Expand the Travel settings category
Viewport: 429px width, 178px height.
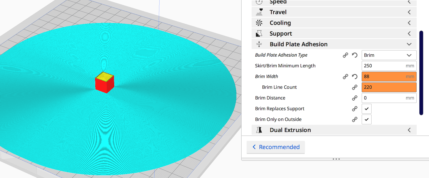tap(334, 12)
